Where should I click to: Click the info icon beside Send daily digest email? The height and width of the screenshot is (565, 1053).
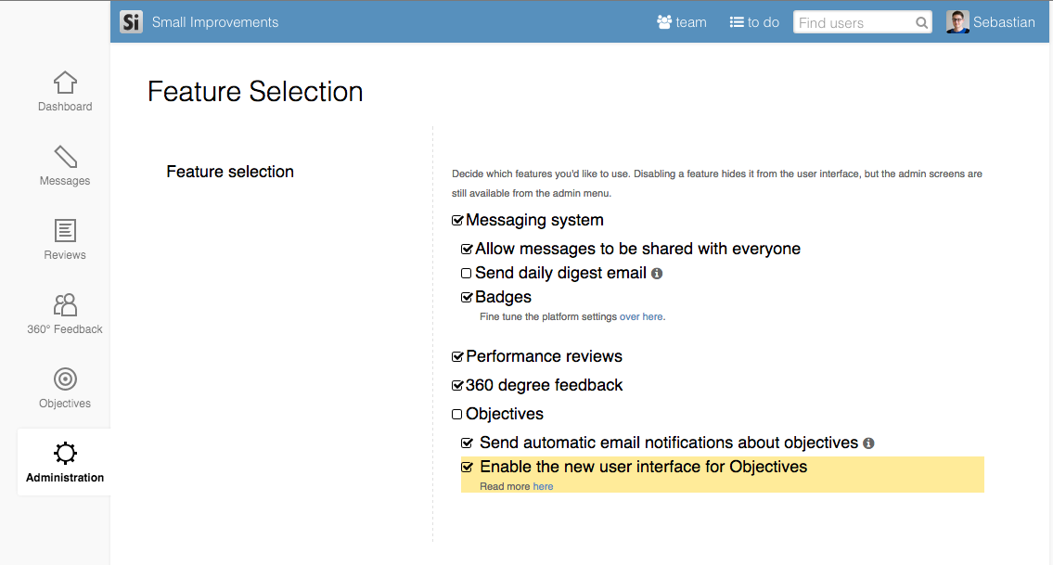[x=658, y=273]
